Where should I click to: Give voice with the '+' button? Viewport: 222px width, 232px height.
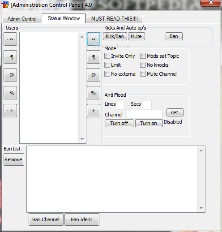click(x=94, y=111)
